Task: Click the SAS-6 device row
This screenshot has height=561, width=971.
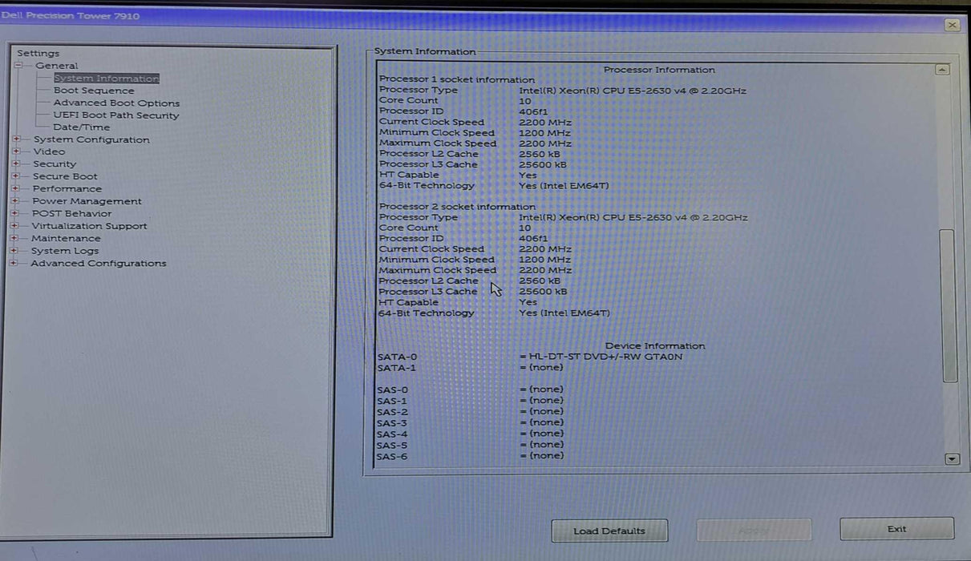Action: click(471, 456)
